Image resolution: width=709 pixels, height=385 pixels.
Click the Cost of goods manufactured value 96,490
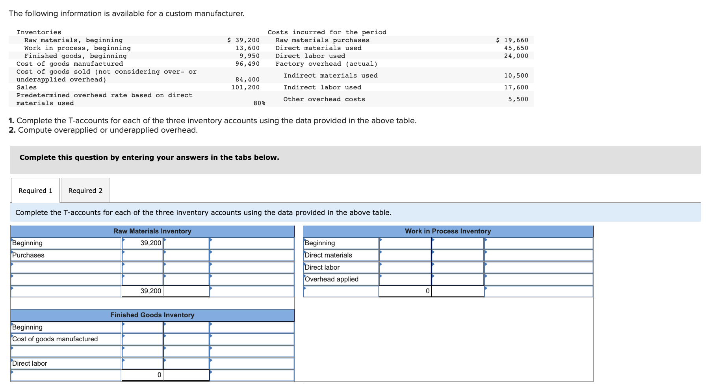click(x=247, y=64)
